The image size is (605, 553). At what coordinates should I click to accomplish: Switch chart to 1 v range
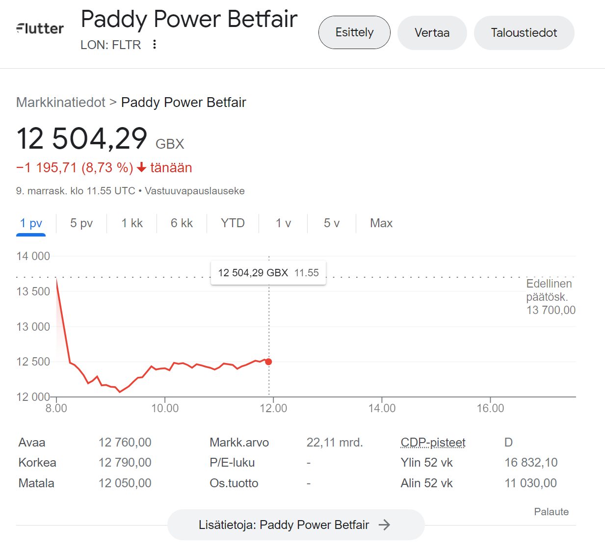click(x=283, y=223)
